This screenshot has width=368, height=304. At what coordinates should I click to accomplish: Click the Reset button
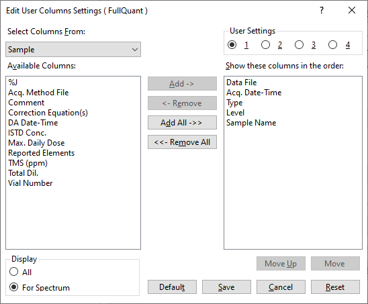click(x=335, y=287)
